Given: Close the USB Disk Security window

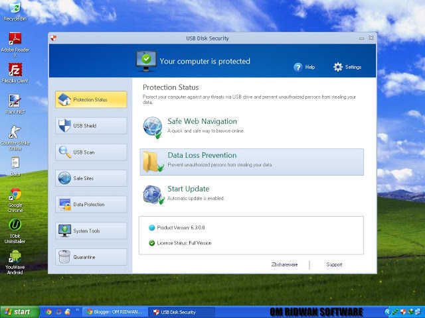Looking at the screenshot, I should tap(371, 38).
